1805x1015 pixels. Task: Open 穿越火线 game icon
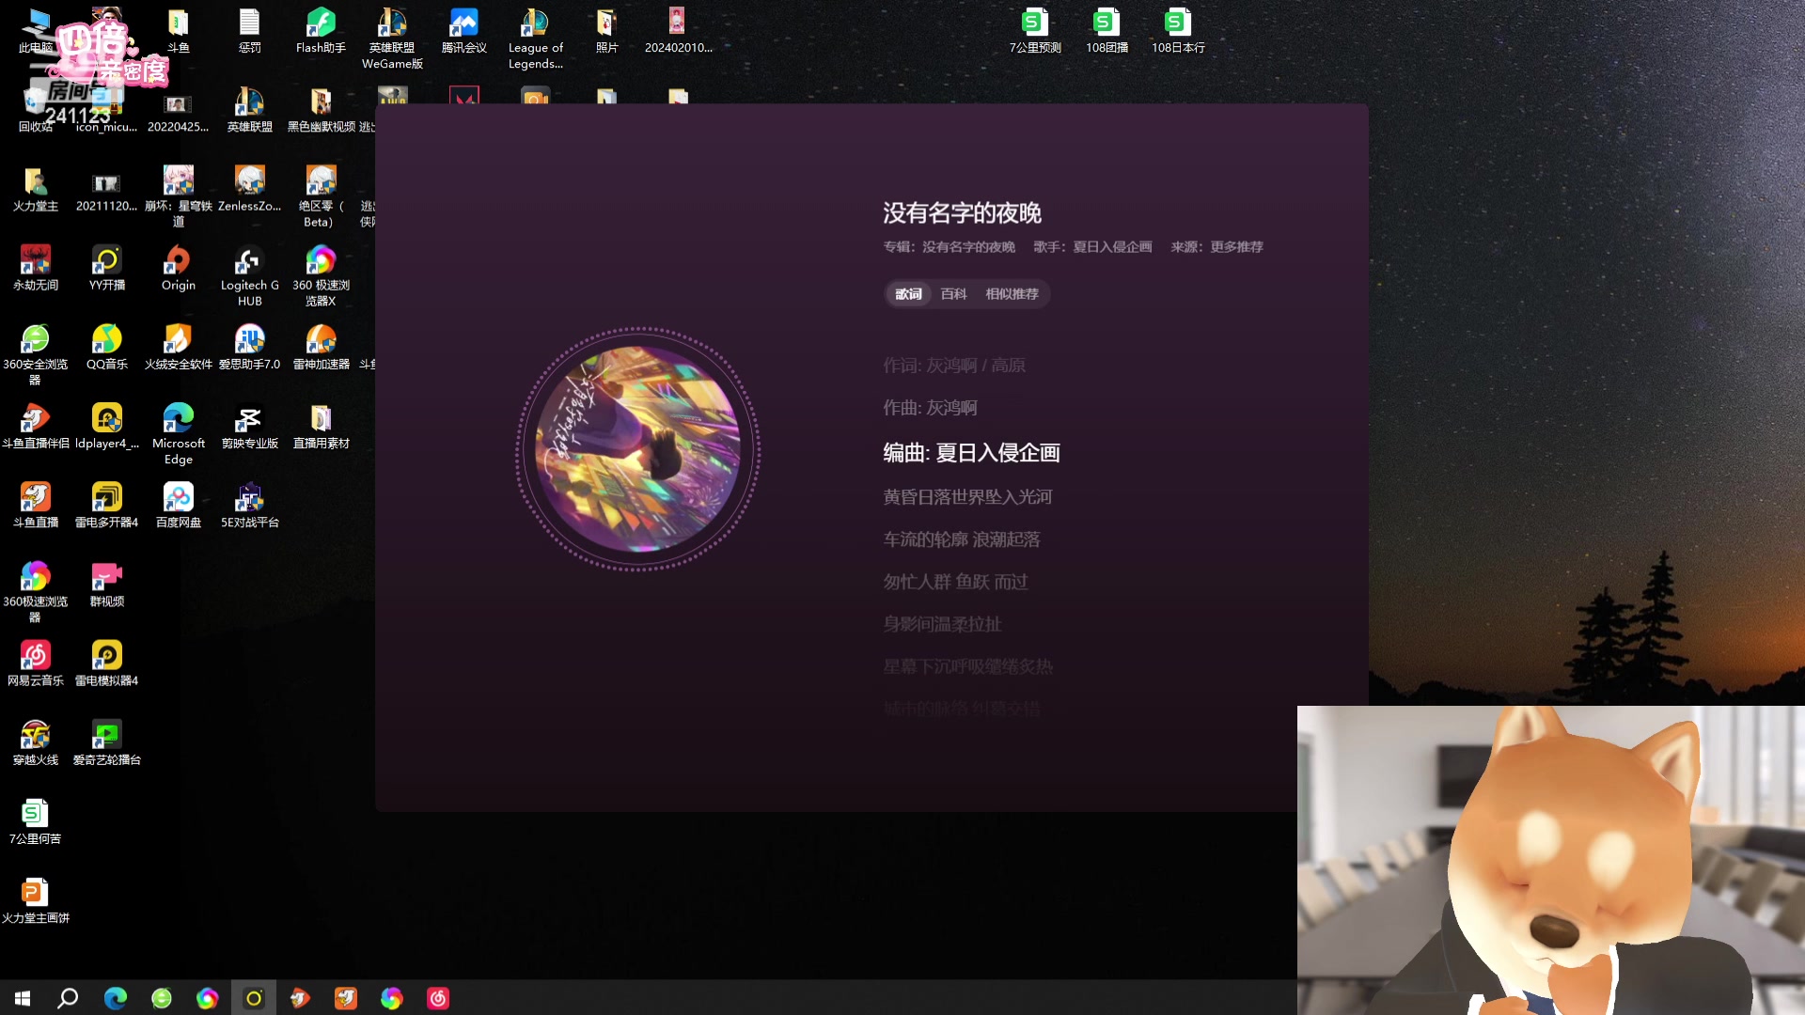(x=36, y=735)
